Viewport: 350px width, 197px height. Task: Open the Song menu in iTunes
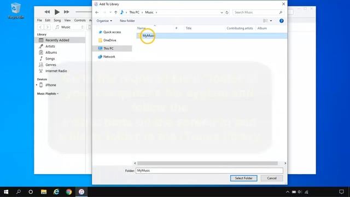(x=57, y=20)
